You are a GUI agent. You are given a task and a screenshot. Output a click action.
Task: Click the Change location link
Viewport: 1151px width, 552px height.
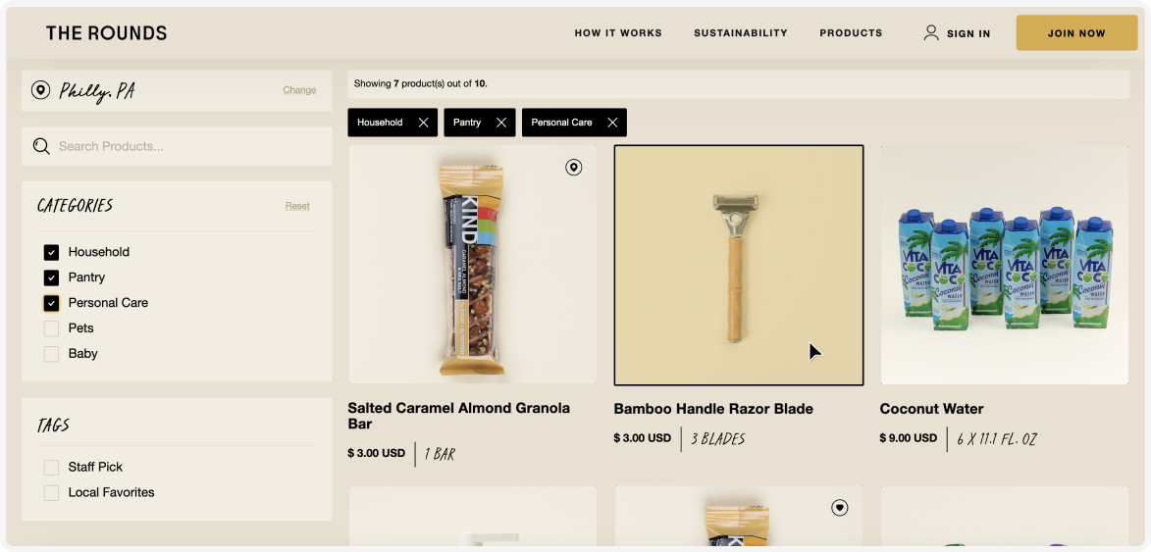(x=299, y=90)
